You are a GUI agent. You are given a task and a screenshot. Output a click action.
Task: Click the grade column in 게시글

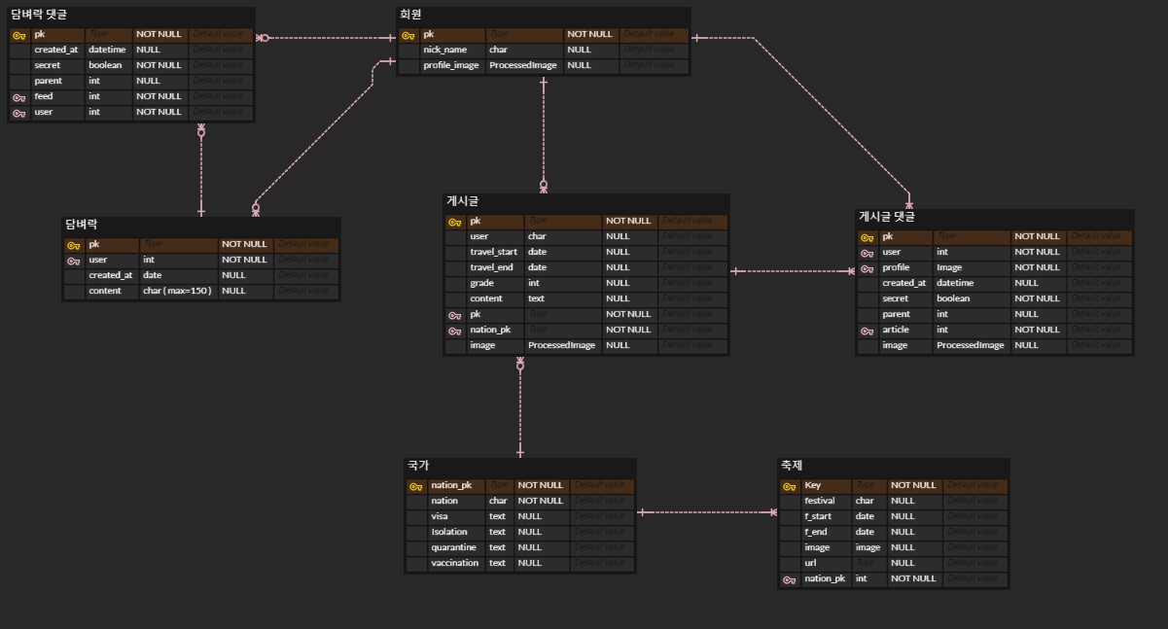[x=481, y=283]
